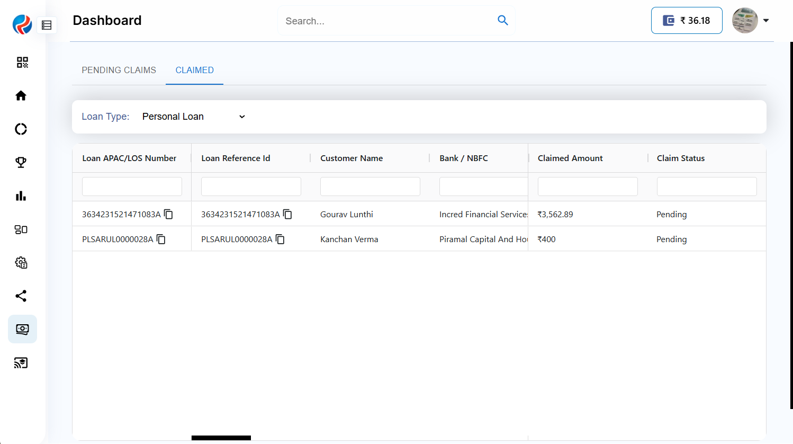Screen dimensions: 793x444
Task: Click the Claim Status filter input
Action: tap(706, 187)
